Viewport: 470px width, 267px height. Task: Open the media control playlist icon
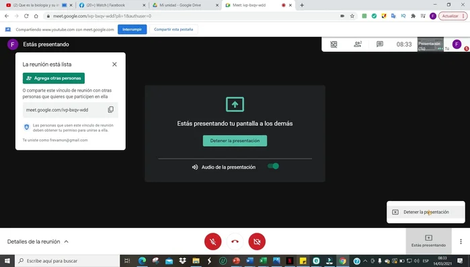423,16
